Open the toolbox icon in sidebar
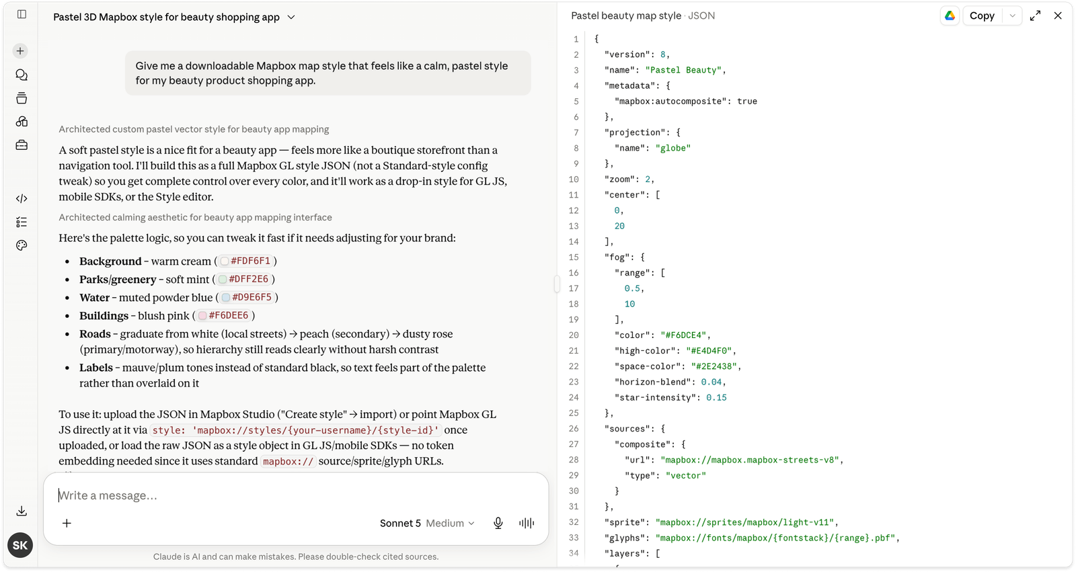The image size is (1076, 572). pyautogui.click(x=22, y=145)
